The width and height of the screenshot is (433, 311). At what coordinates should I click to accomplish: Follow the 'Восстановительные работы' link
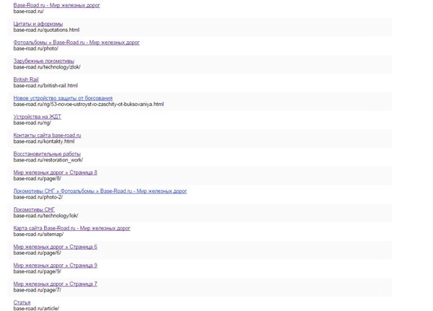click(x=47, y=154)
